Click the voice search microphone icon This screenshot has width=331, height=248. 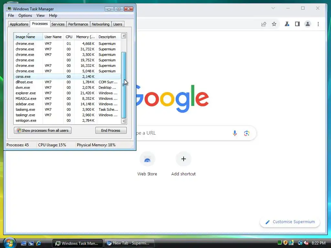click(235, 133)
